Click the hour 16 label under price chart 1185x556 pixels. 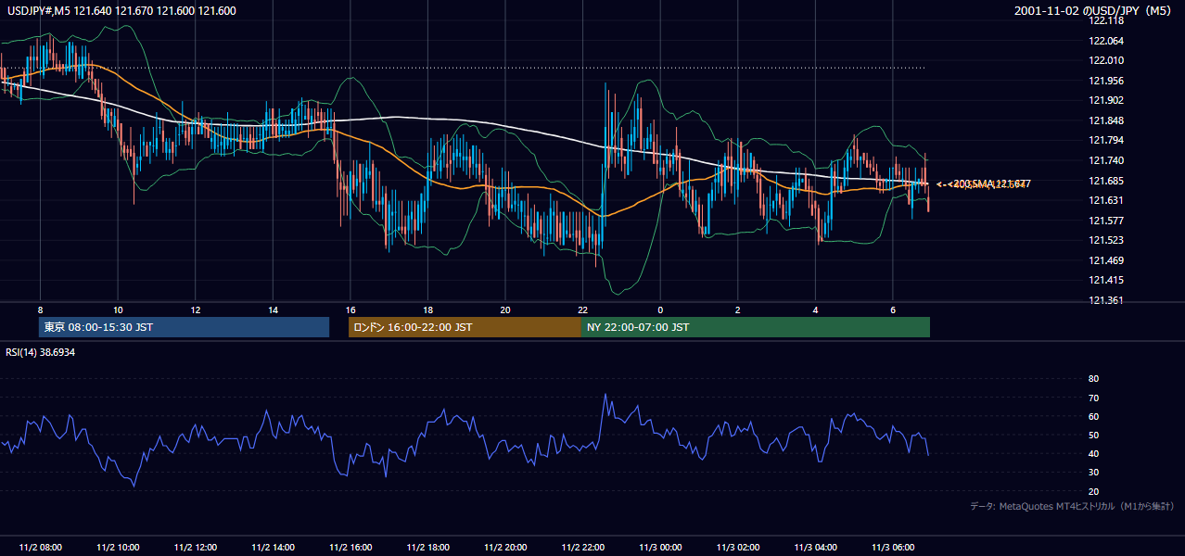click(350, 310)
